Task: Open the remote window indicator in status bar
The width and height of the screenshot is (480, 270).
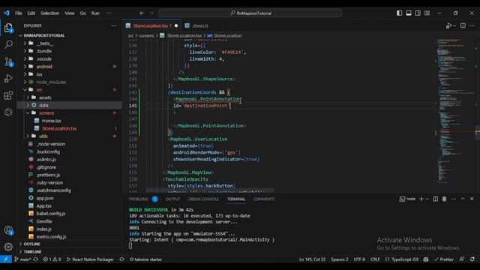Action: pyautogui.click(x=6, y=259)
